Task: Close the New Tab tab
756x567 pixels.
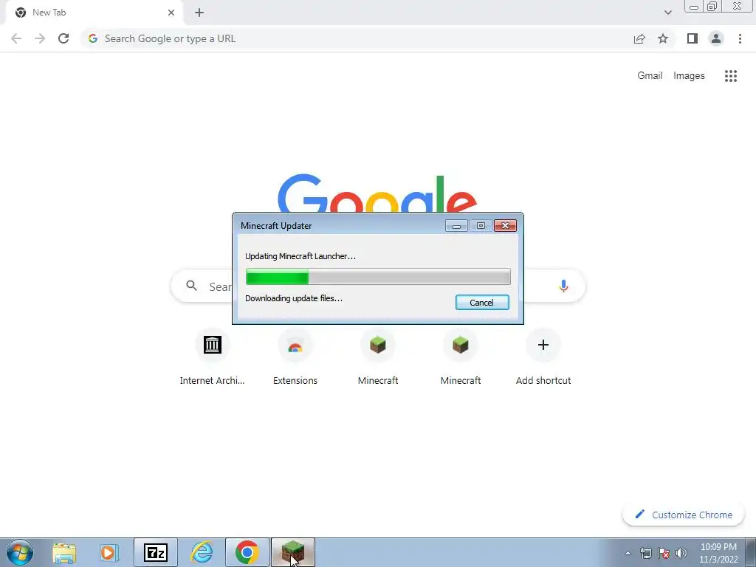Action: click(171, 13)
